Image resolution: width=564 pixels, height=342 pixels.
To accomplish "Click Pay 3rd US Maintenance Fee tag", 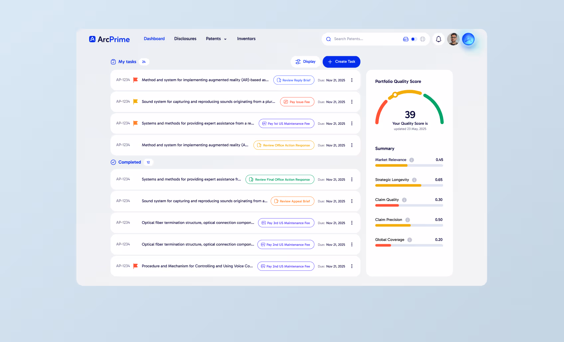I will pos(286,223).
